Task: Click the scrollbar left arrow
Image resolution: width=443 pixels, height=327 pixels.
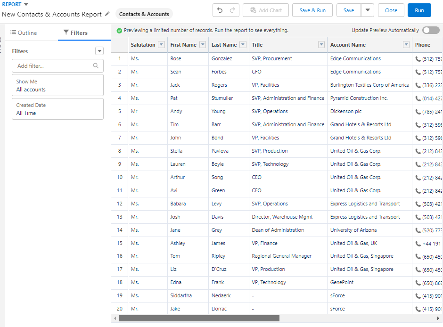Action: pyautogui.click(x=115, y=318)
